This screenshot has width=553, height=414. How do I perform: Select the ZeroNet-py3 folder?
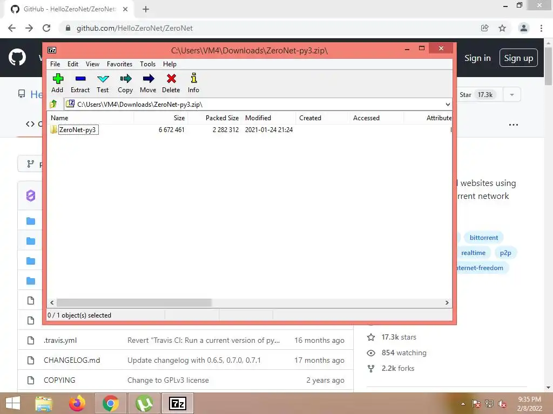pos(78,129)
